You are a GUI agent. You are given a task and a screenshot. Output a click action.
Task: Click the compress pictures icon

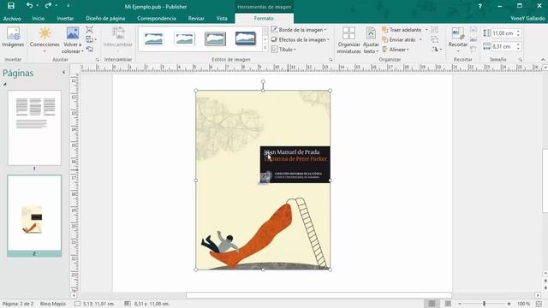tap(89, 30)
